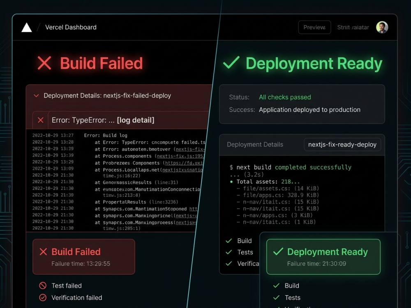Click the checkmark beside Build in the middle list
Image resolution: width=411 pixels, height=308 pixels.
[x=229, y=241]
